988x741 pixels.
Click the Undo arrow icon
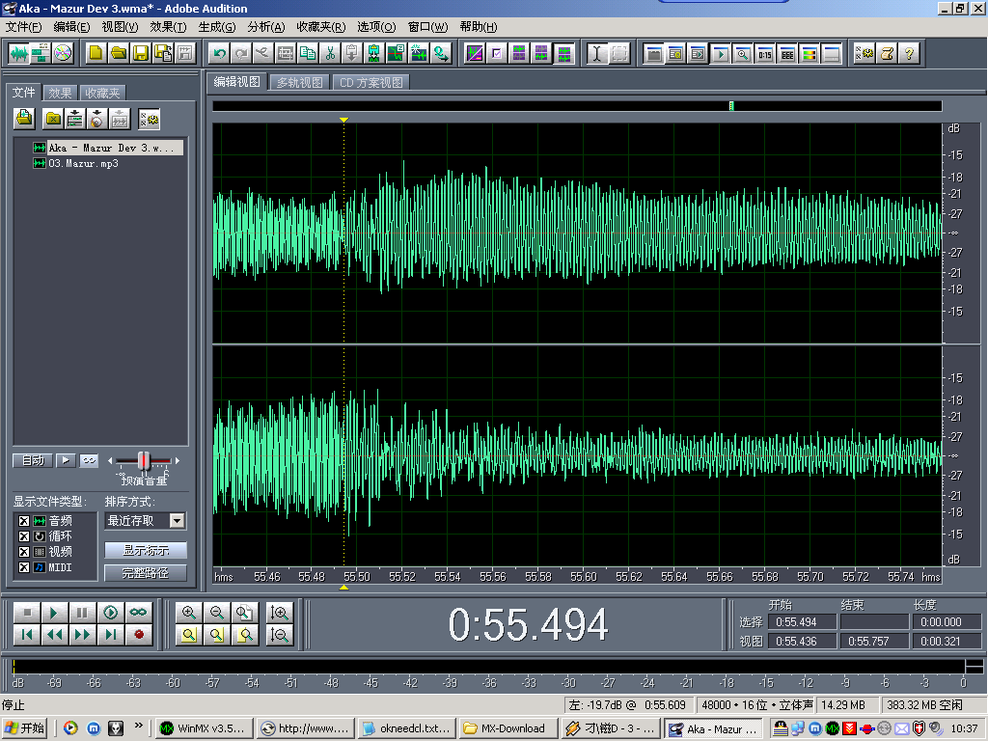pos(219,54)
